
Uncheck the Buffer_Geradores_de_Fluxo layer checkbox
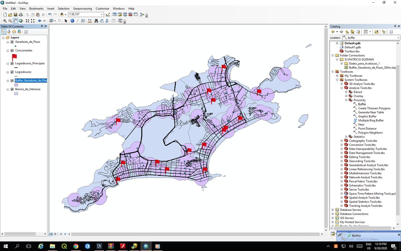point(12,81)
